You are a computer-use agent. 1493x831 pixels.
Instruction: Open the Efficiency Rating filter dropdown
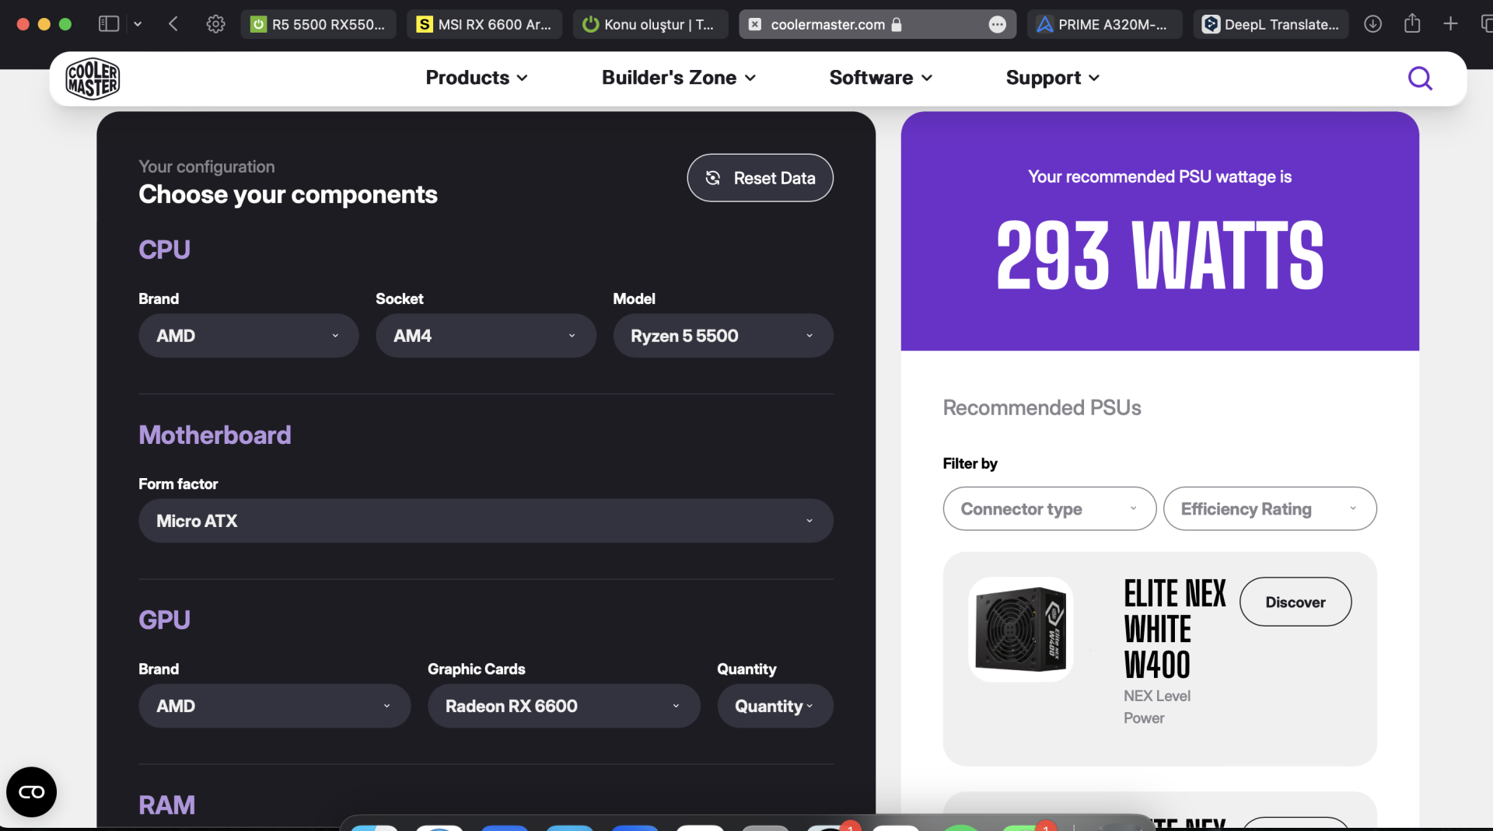coord(1270,509)
